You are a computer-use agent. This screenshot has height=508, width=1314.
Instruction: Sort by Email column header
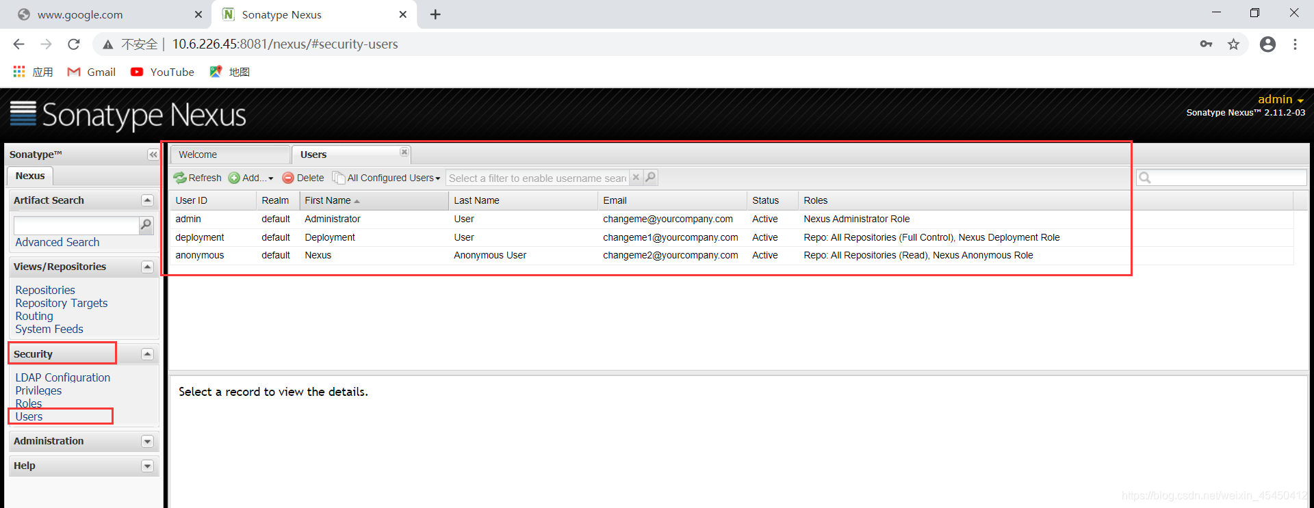point(672,200)
